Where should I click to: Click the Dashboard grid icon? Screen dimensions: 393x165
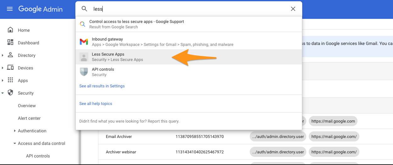tap(10, 42)
